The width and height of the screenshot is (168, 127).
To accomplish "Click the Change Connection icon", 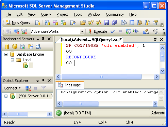I will (24, 31).
